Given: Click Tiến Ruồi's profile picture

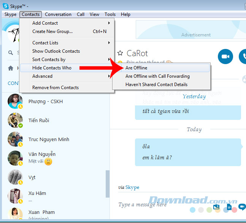Looking at the screenshot, I should tap(15, 120).
